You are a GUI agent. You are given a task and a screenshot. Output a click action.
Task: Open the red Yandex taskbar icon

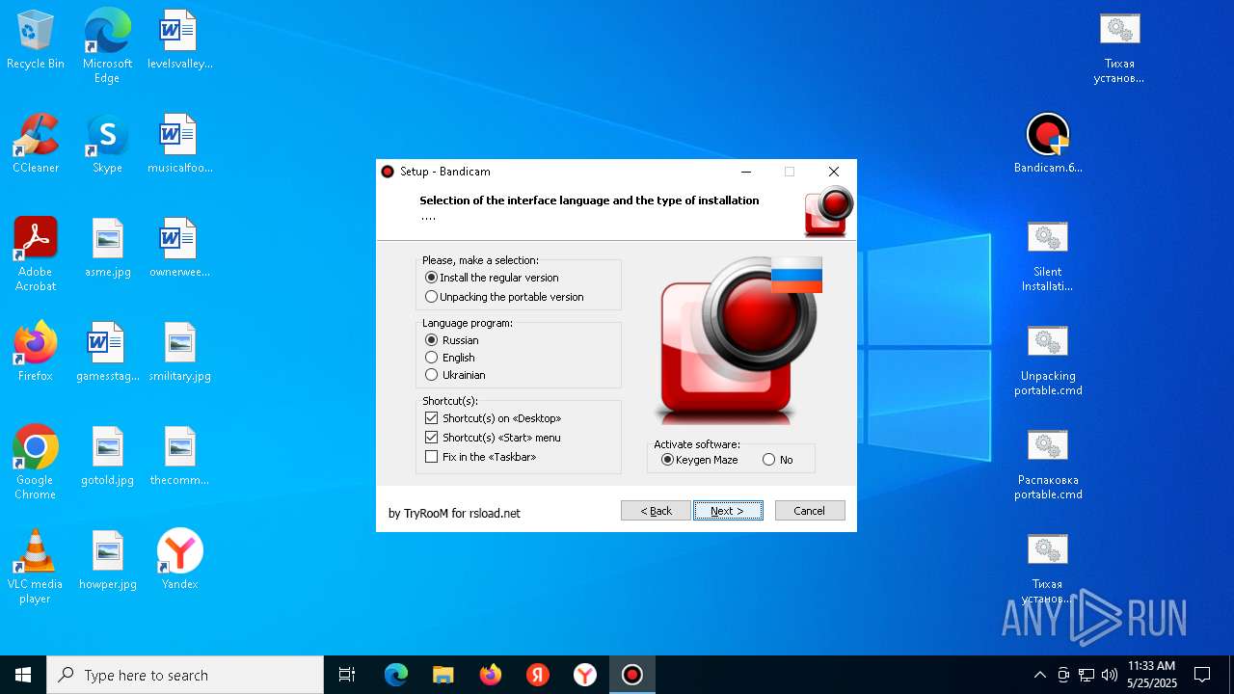538,675
